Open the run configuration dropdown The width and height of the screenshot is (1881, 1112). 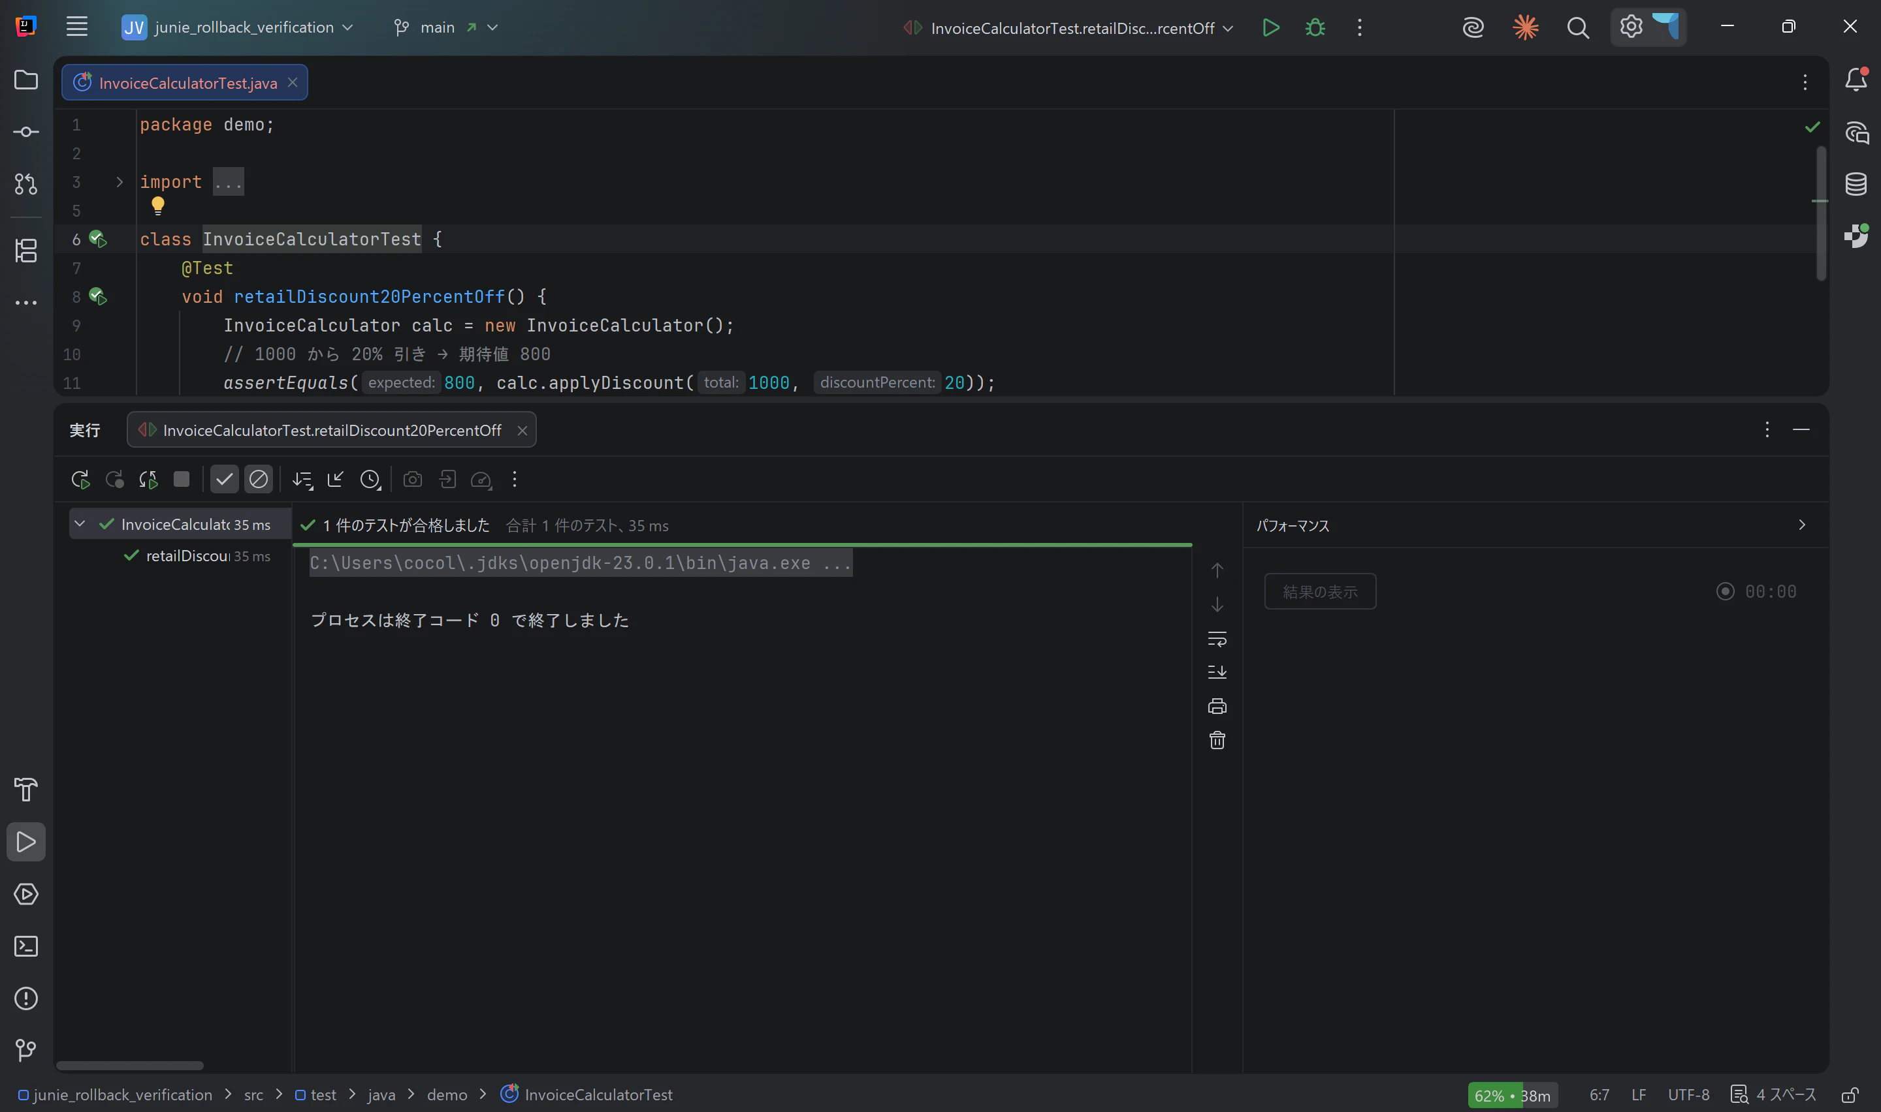1069,29
